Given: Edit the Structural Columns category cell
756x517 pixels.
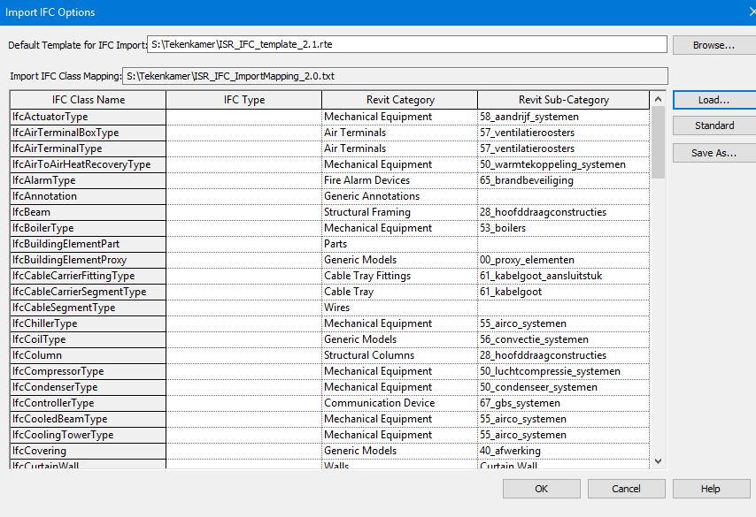Looking at the screenshot, I should pyautogui.click(x=400, y=354).
